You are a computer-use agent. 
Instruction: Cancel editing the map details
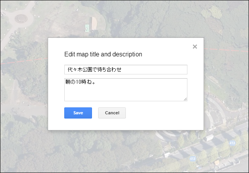click(x=112, y=113)
